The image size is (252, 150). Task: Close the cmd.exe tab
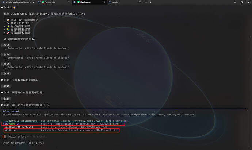[34, 3]
